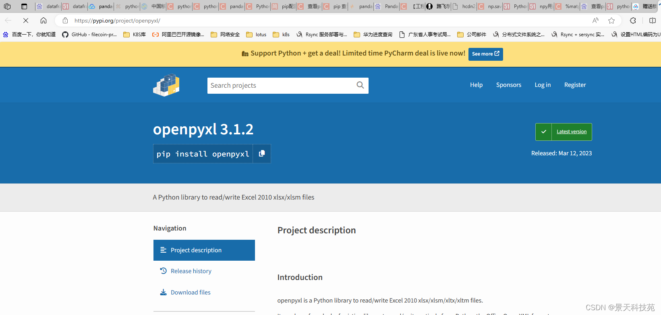Click the Download files arrow icon
This screenshot has width=661, height=315.
click(163, 292)
